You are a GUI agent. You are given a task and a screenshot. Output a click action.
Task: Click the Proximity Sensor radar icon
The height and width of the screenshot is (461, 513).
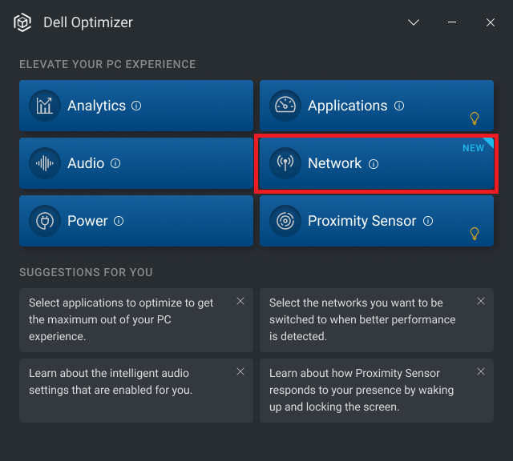(285, 221)
